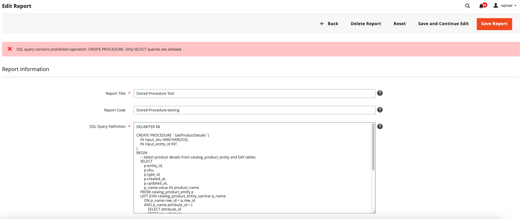Click the 'DELIMITER $$' line in query
525x219 pixels.
coord(148,127)
